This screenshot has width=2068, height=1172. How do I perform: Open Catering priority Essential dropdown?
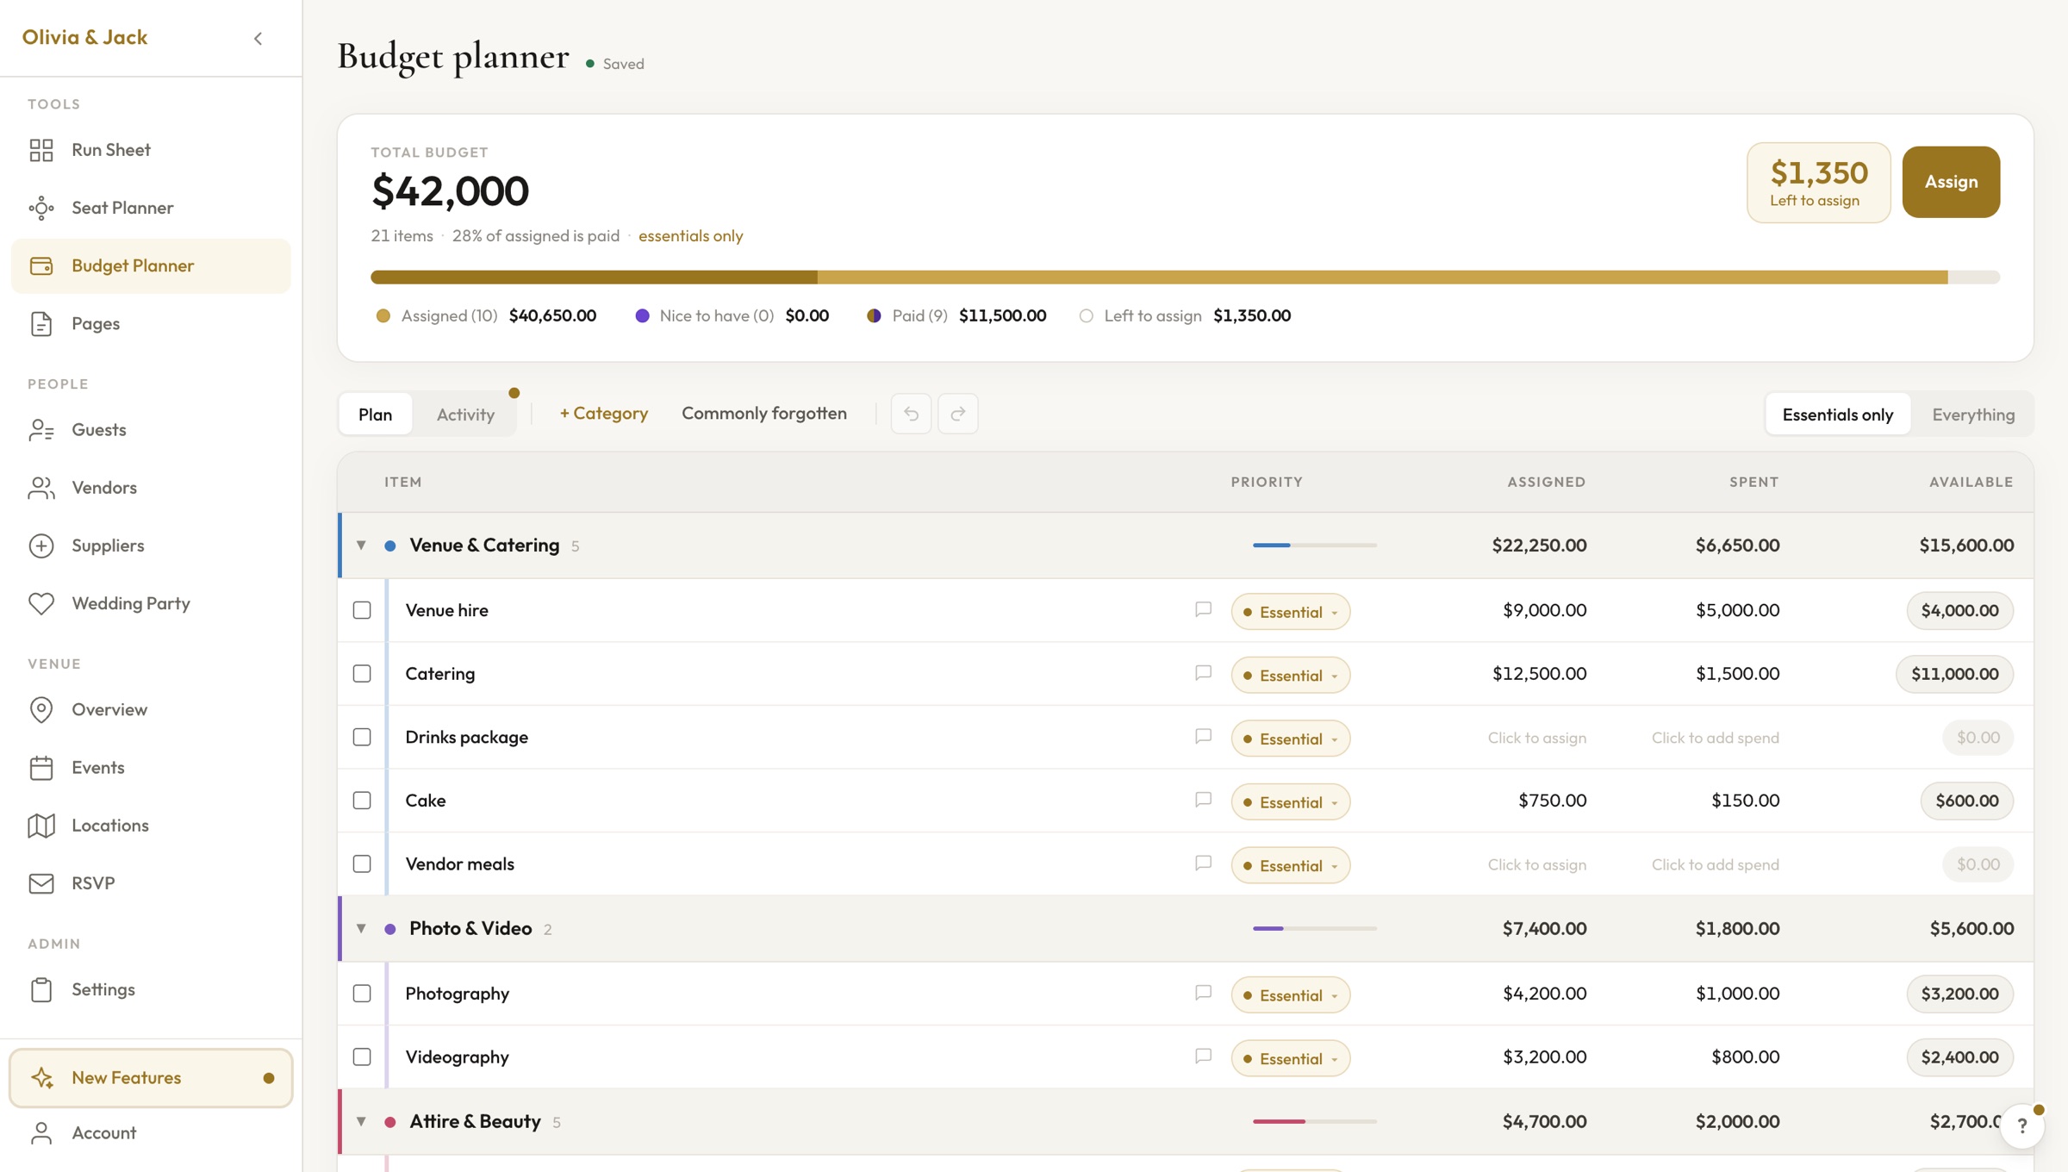[1290, 675]
